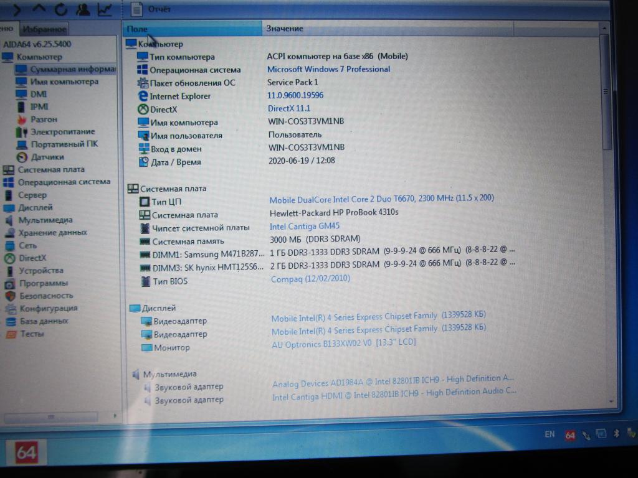The image size is (638, 478).
Task: Click the Мультимедиа speaker icon in sidebar
Action: tap(9, 221)
